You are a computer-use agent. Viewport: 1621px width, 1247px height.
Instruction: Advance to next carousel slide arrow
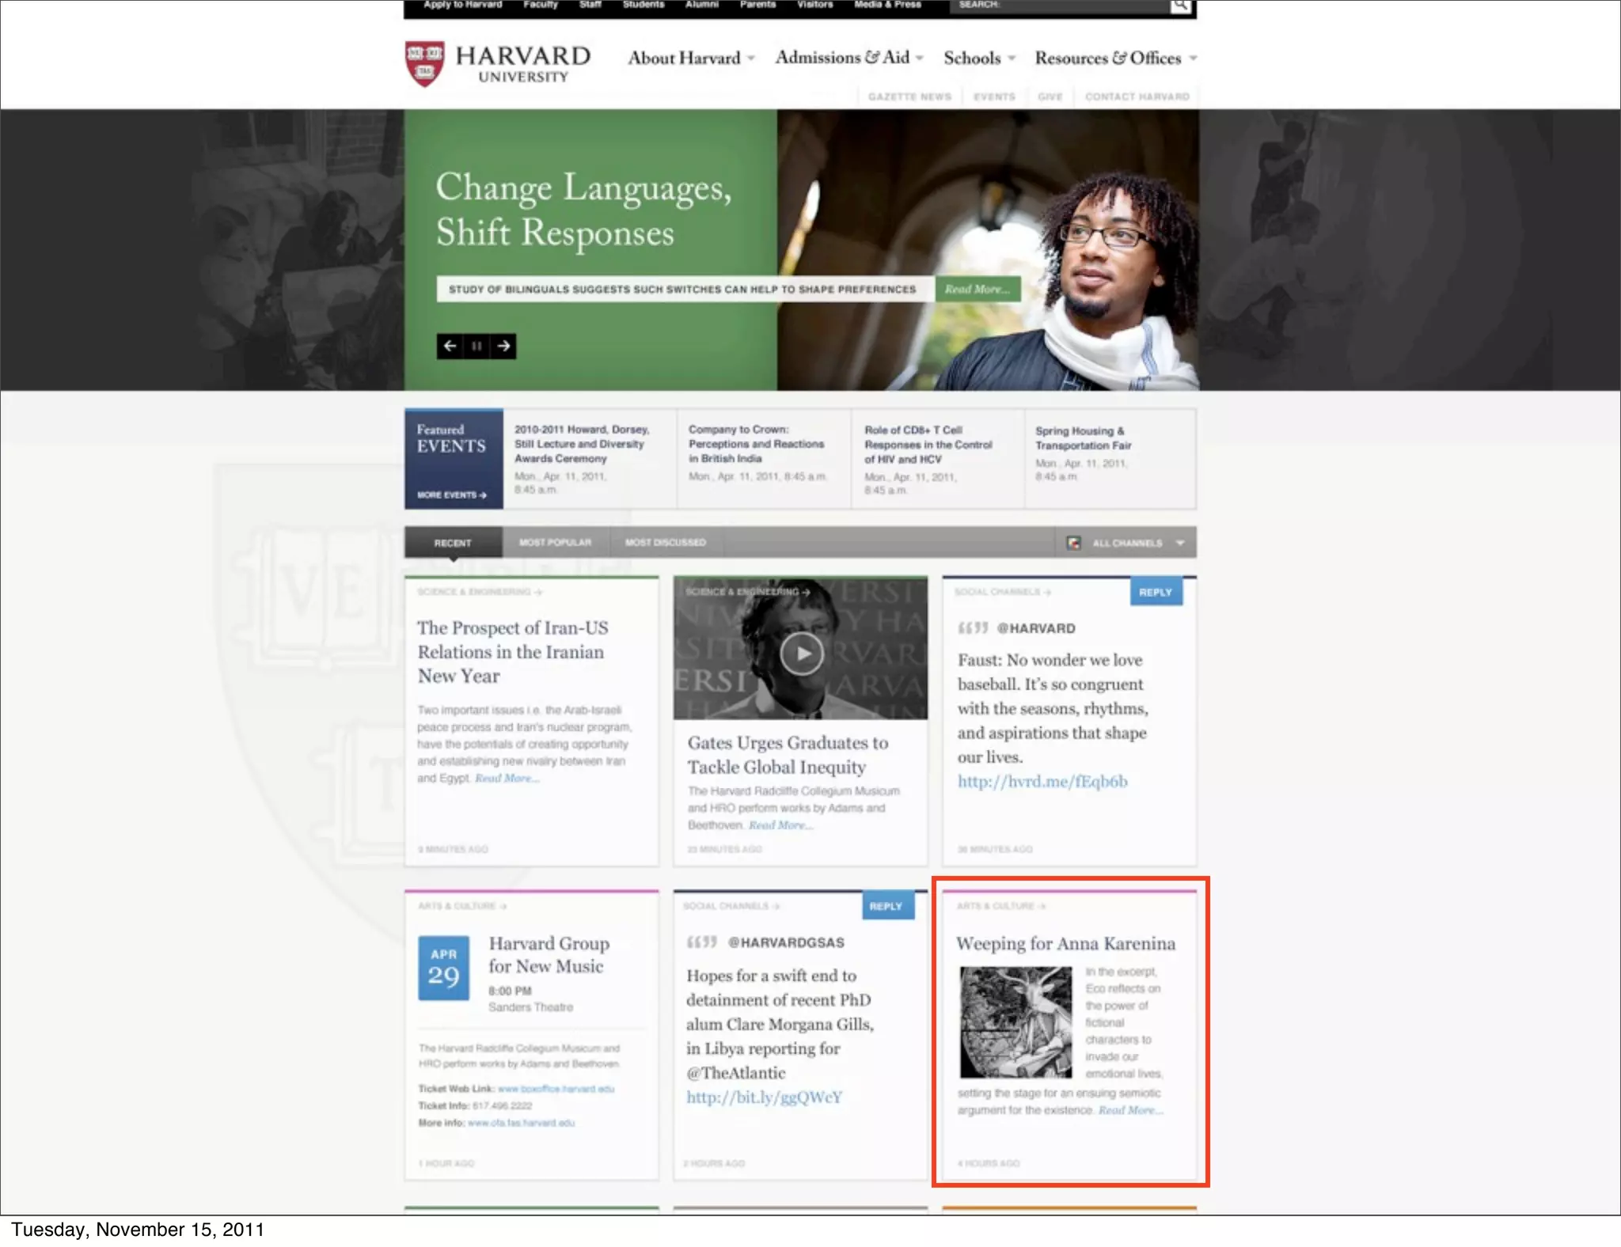tap(503, 346)
